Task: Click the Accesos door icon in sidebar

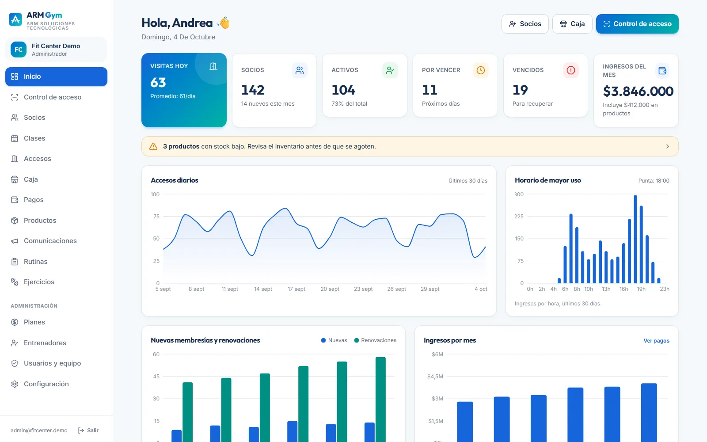Action: point(15,159)
